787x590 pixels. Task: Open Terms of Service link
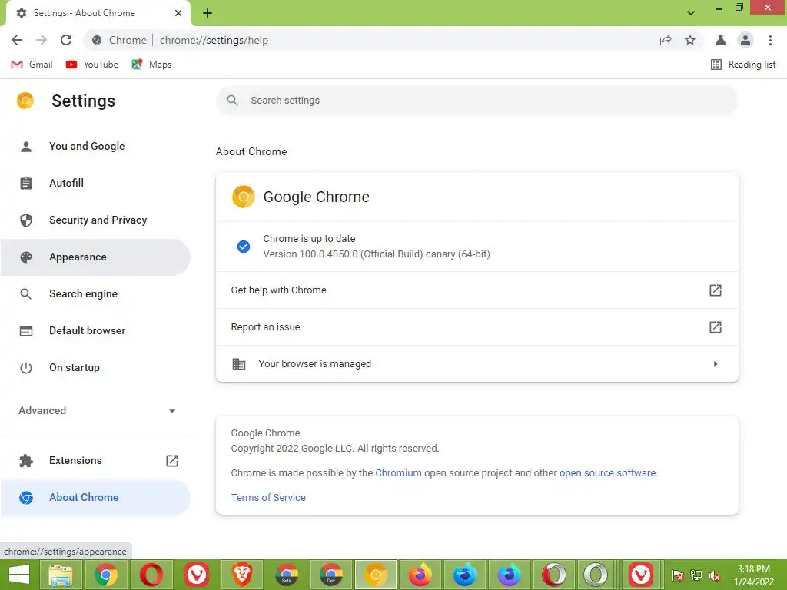click(268, 497)
